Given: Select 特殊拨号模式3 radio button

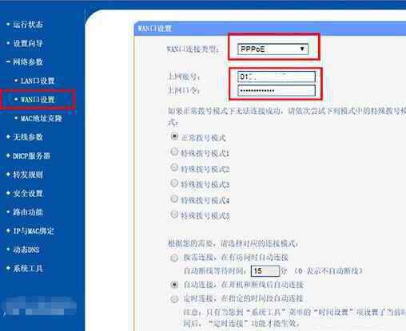Looking at the screenshot, I should click(174, 183).
